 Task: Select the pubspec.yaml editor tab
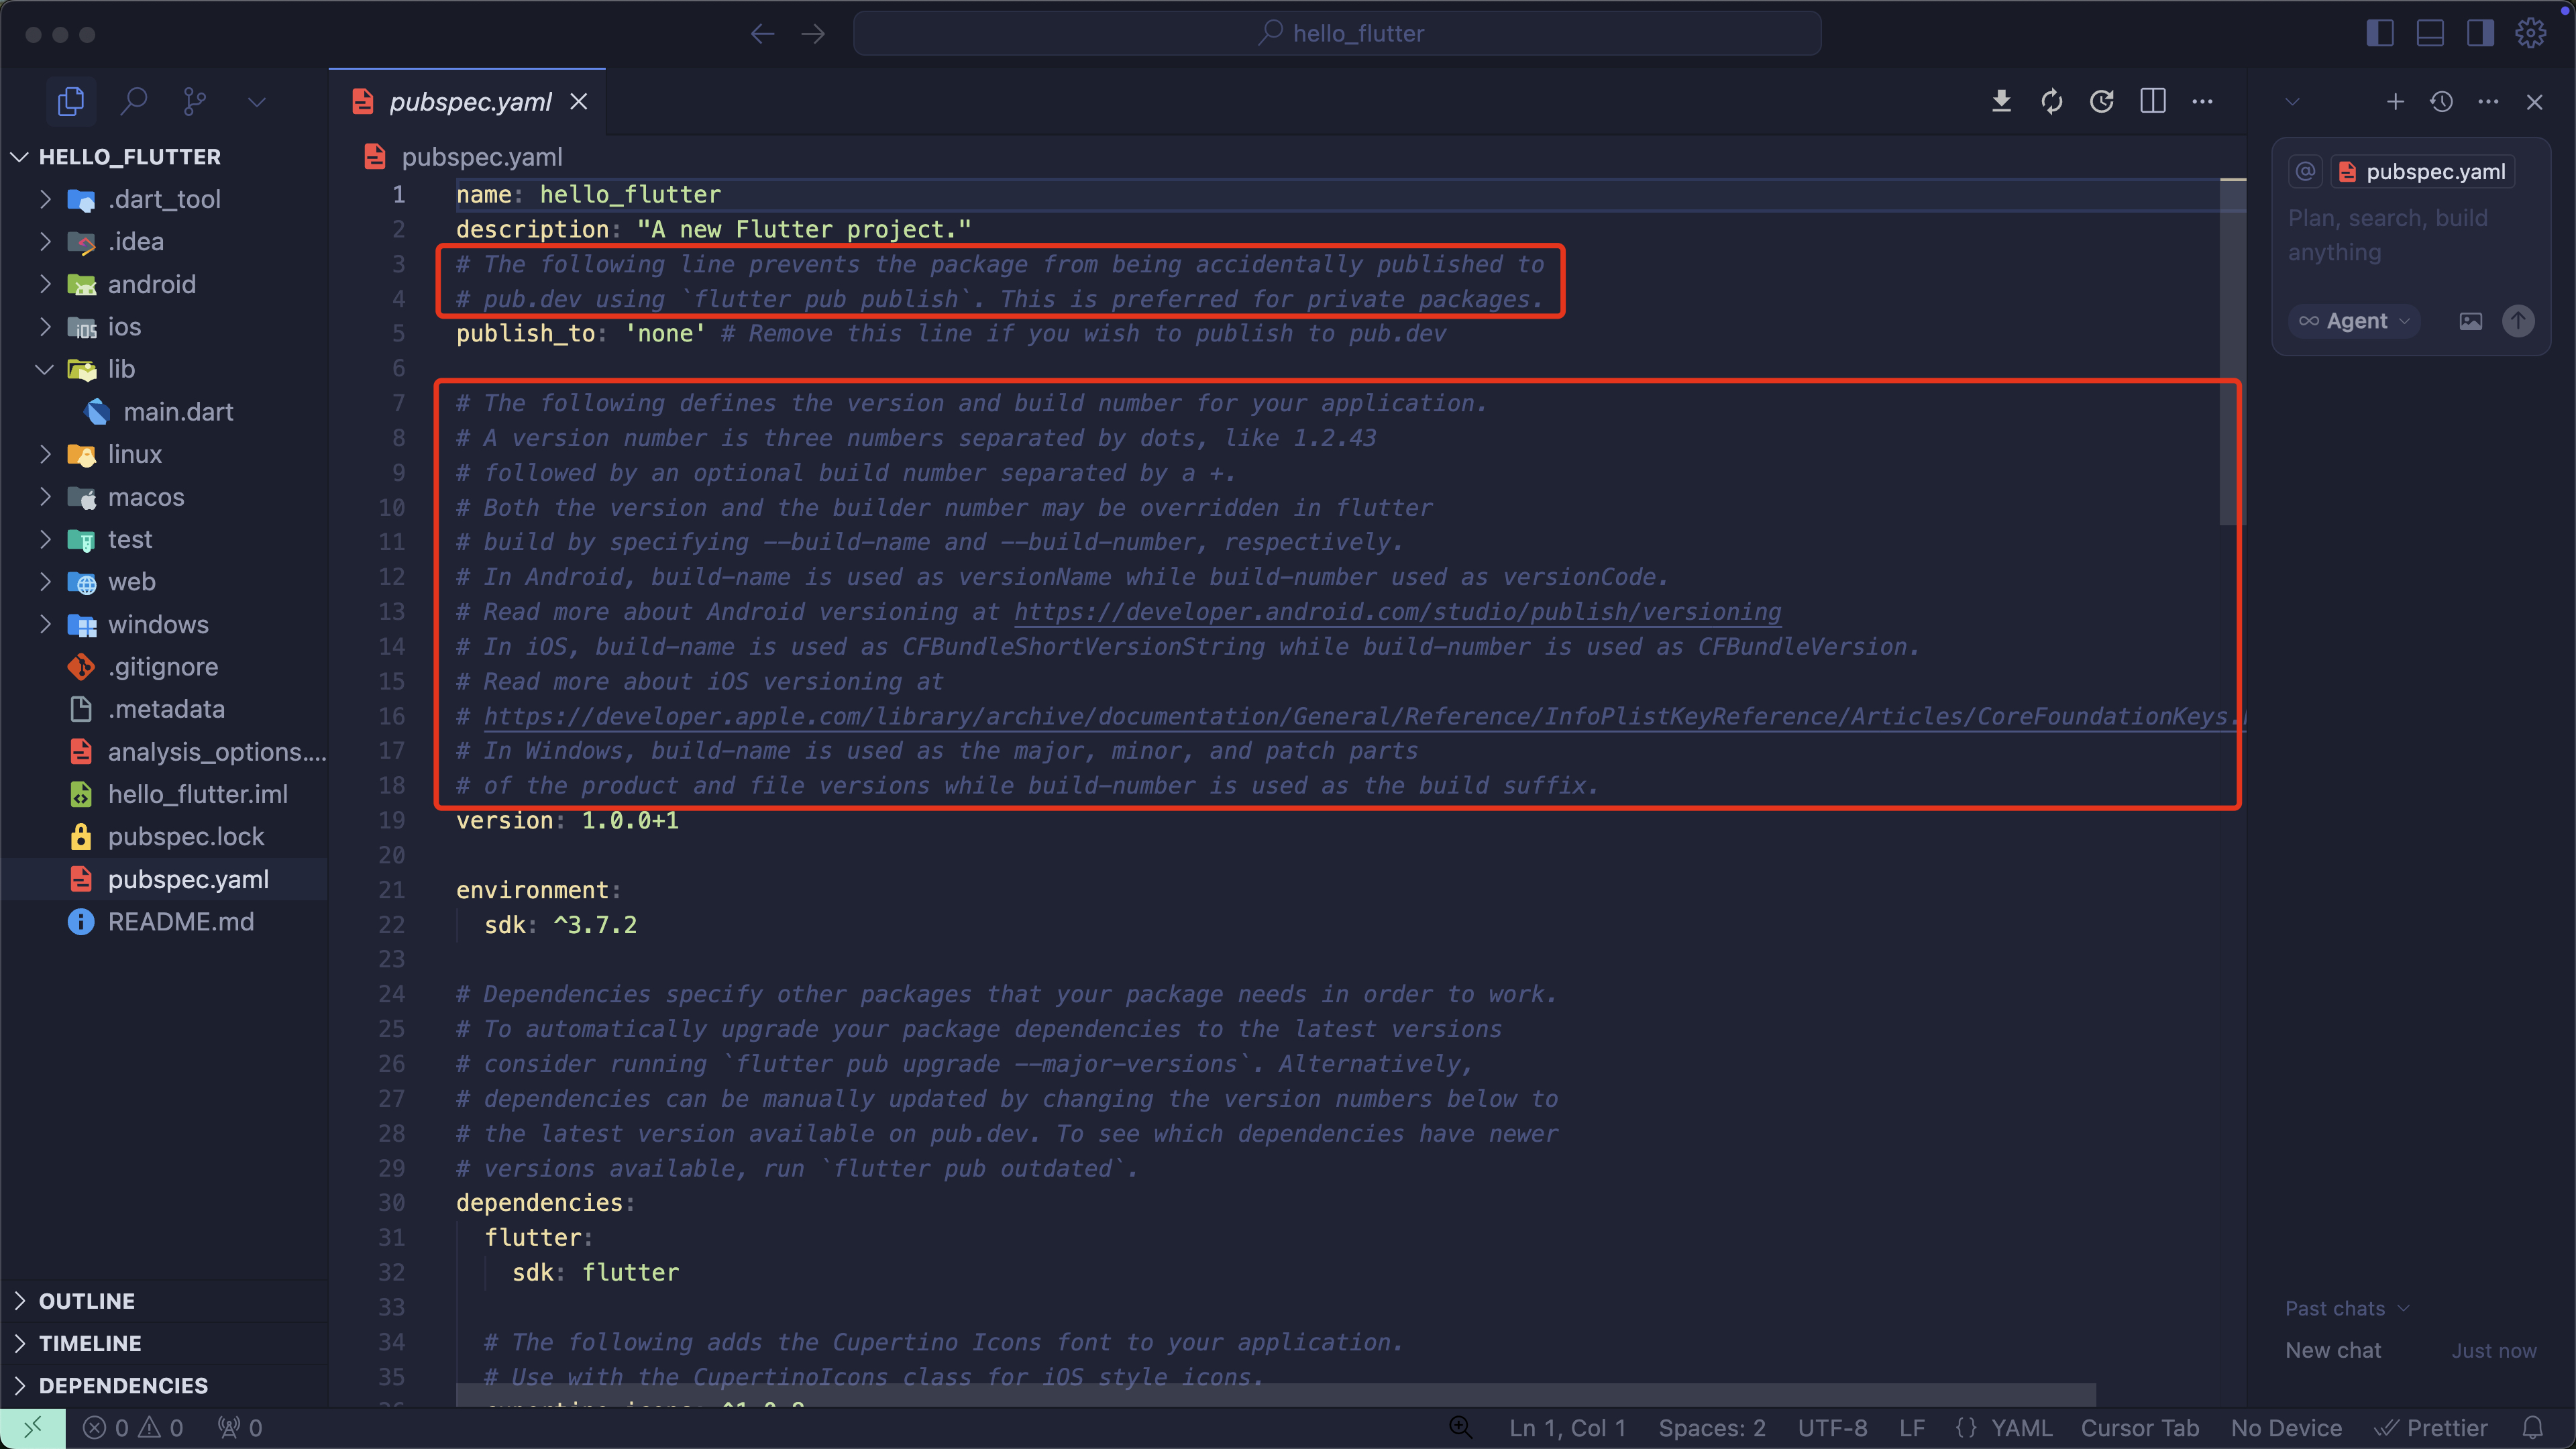[x=469, y=101]
